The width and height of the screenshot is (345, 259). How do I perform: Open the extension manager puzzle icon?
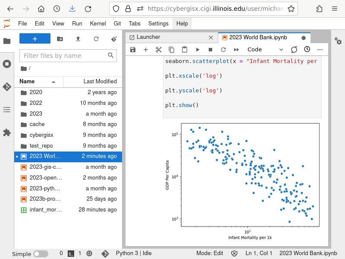click(7, 133)
